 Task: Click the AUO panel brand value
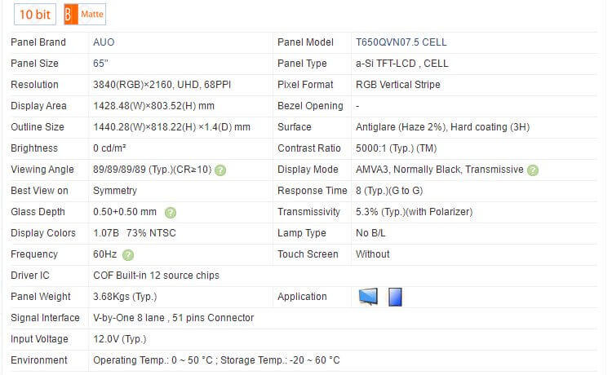pyautogui.click(x=104, y=42)
